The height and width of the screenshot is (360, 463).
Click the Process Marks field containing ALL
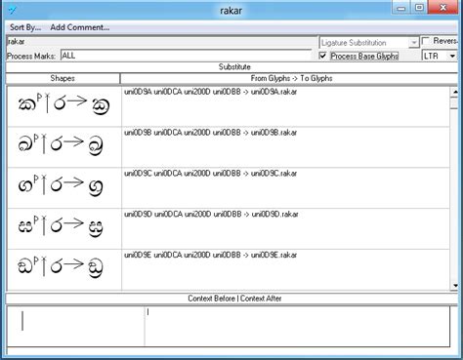tap(186, 56)
